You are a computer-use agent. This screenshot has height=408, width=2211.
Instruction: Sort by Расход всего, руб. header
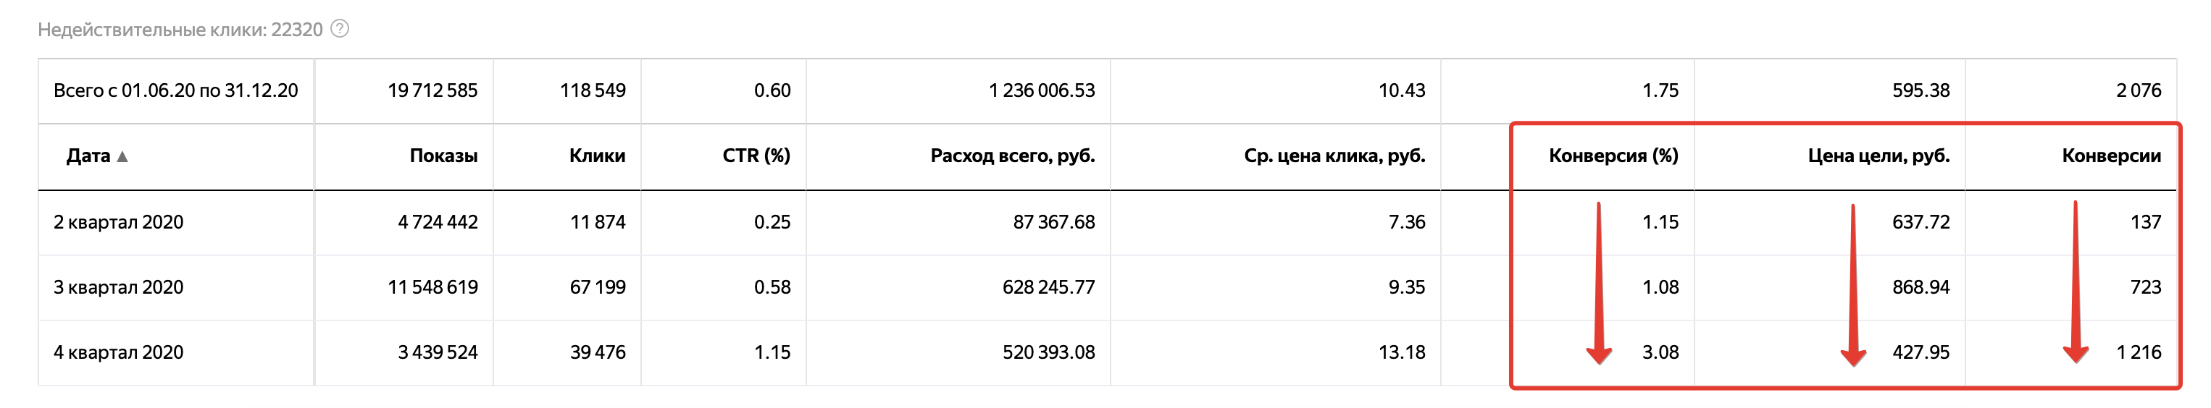(1012, 156)
